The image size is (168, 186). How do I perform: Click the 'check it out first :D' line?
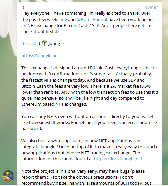[40, 31]
